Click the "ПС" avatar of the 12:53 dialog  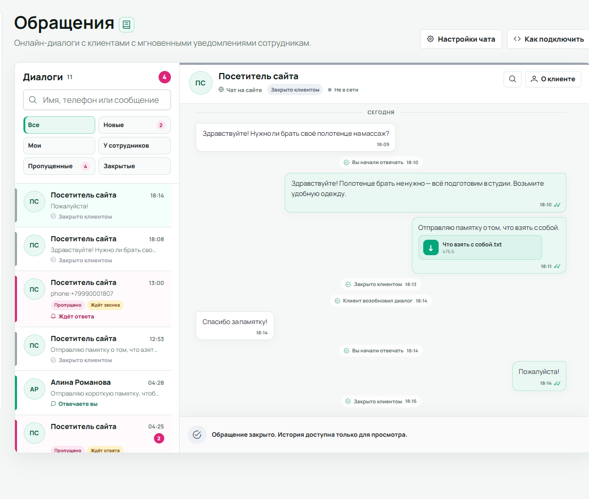[x=34, y=346]
